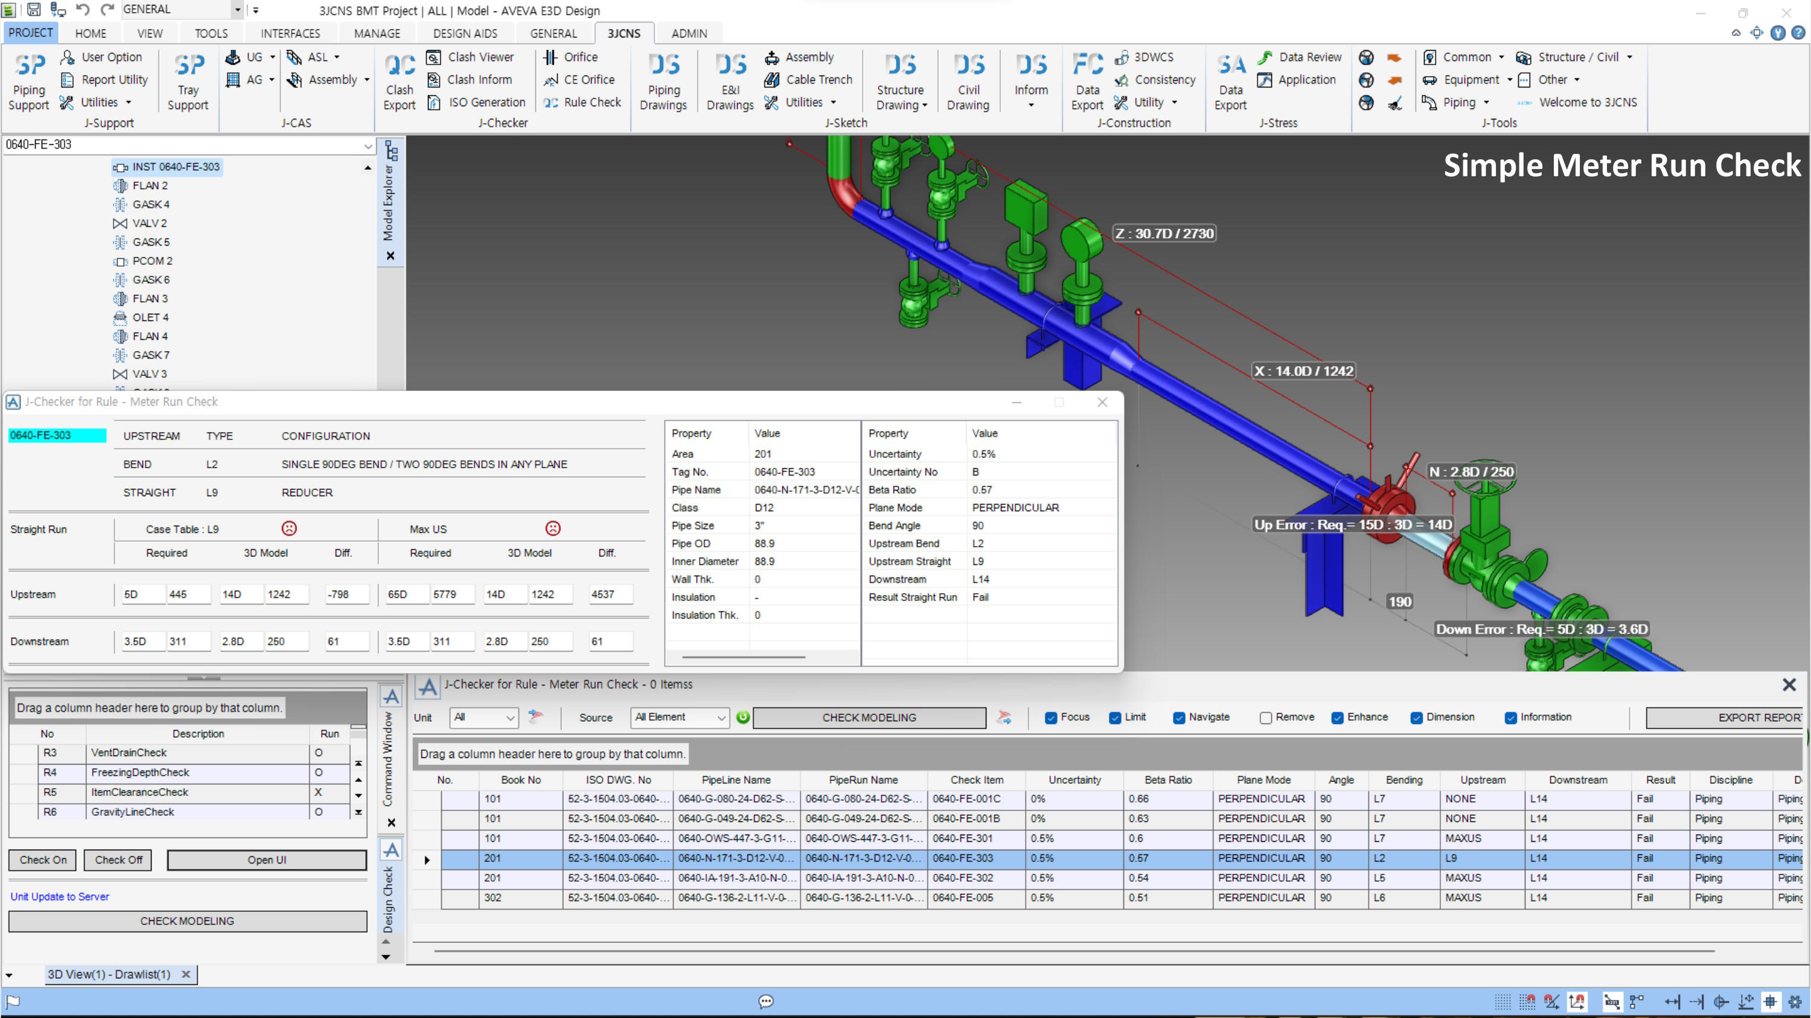Open the Clash Viewer
The width and height of the screenshot is (1811, 1018).
(470, 57)
